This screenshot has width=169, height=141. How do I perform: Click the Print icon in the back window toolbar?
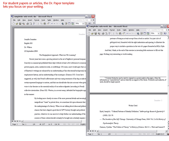[27, 24]
